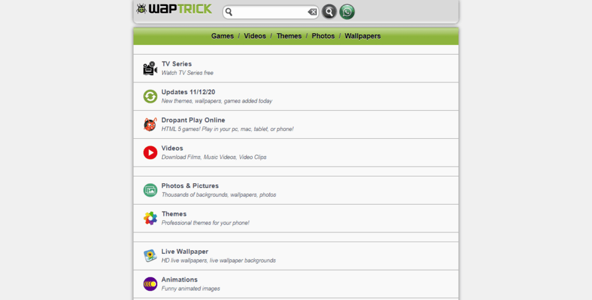Click the red Videos play icon
This screenshot has width=592, height=300.
150,152
